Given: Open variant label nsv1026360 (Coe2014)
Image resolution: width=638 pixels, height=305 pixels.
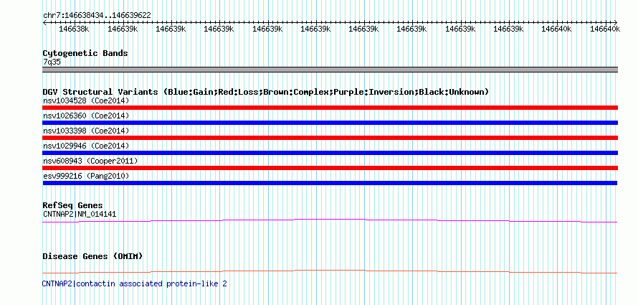Looking at the screenshot, I should (x=86, y=116).
